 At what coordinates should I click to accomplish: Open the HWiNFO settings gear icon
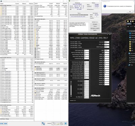point(61,123)
